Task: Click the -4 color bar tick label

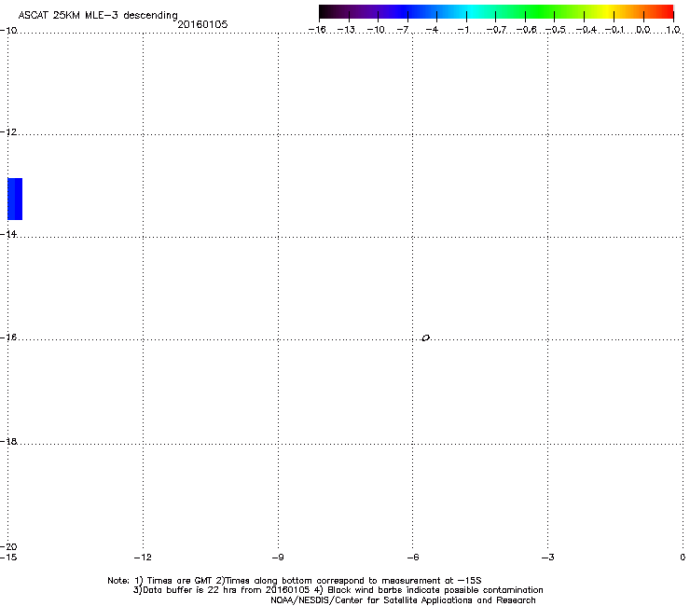Action: (432, 30)
